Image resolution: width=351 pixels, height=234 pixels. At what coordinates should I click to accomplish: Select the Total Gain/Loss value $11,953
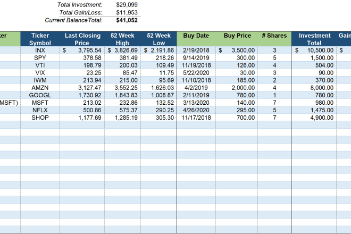[x=127, y=13]
